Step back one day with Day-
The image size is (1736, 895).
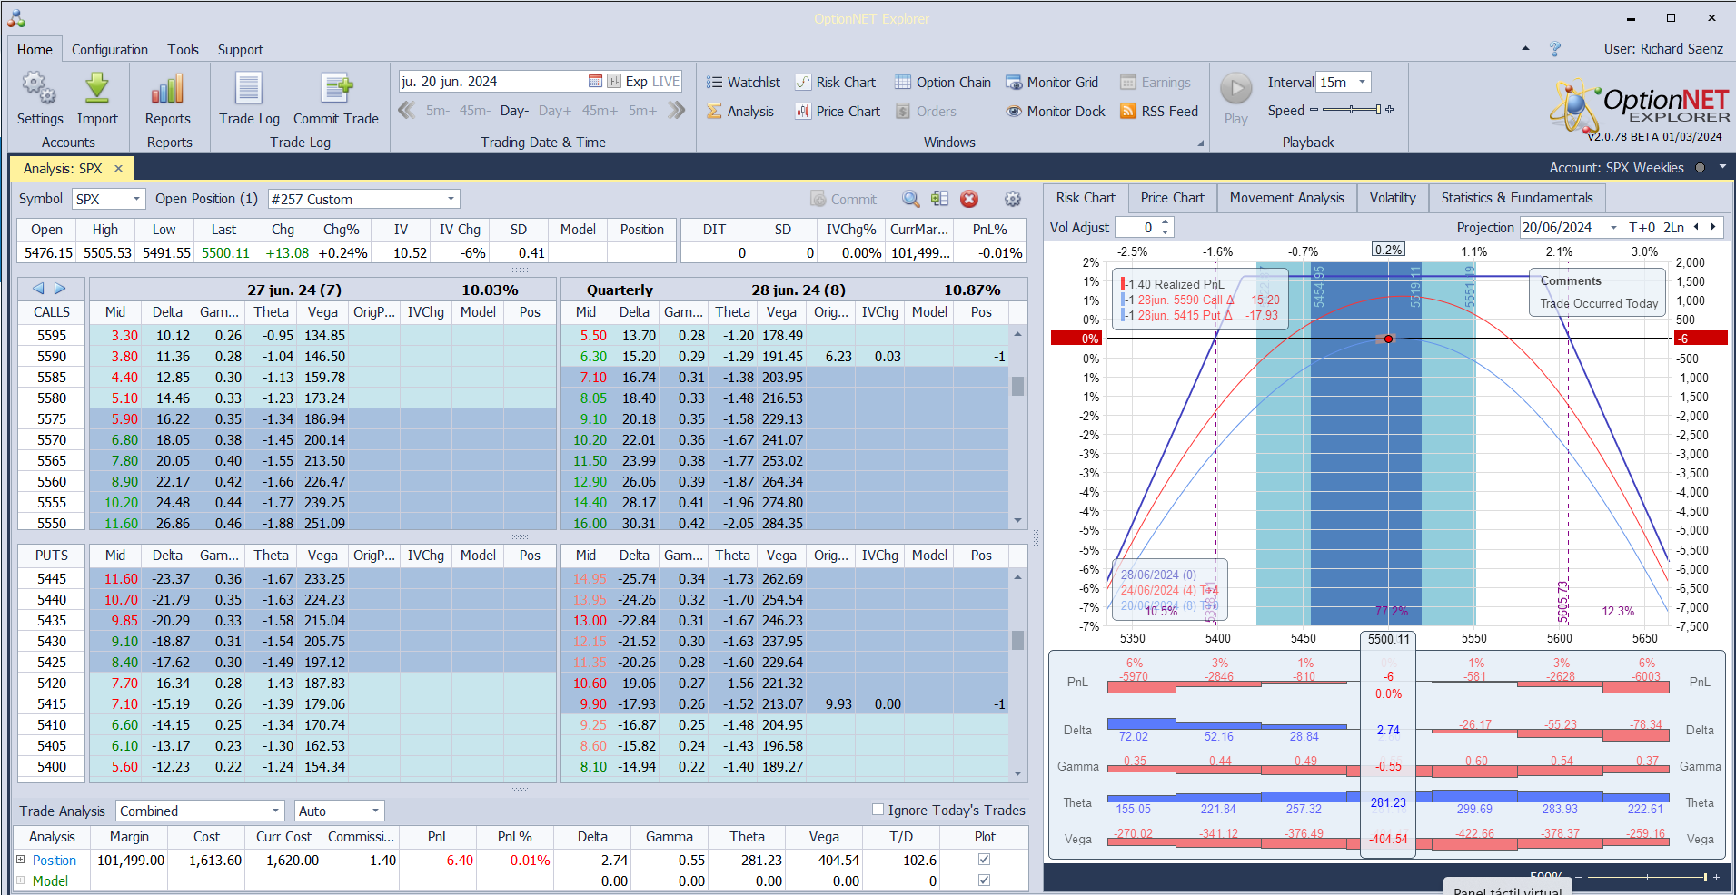pos(514,111)
